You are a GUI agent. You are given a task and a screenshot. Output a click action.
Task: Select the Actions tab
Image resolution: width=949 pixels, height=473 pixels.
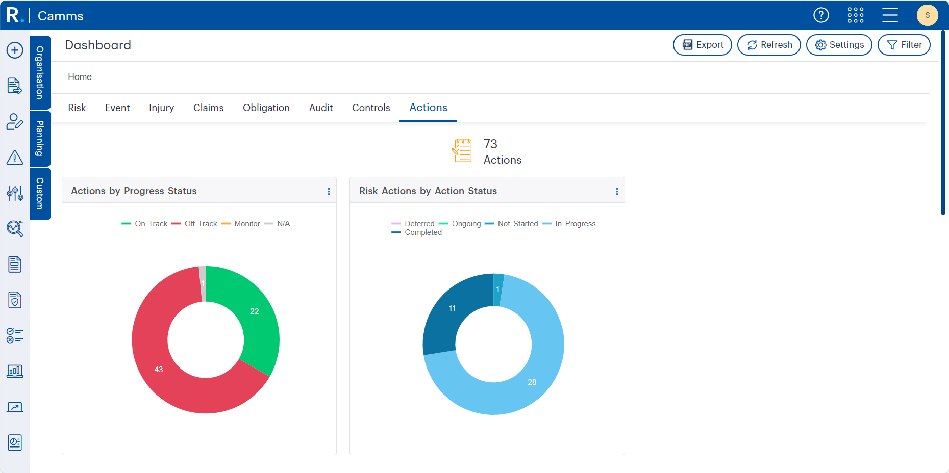(x=428, y=108)
